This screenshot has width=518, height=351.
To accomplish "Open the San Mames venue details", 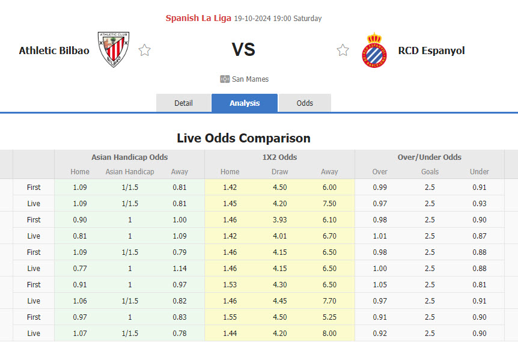I will coord(251,79).
